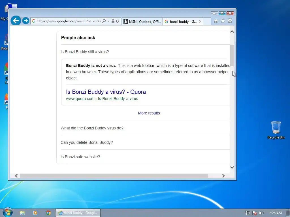Image resolution: width=290 pixels, height=217 pixels.
Task: Open the 'Is Bonzi Buddy a virus? - Quora' link
Action: [106, 92]
